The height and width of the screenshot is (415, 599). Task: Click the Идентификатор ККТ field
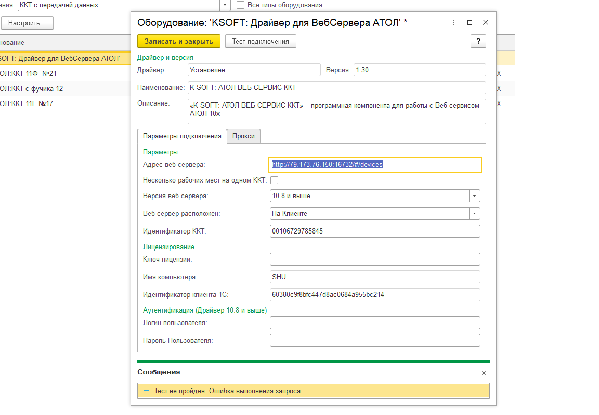(375, 231)
